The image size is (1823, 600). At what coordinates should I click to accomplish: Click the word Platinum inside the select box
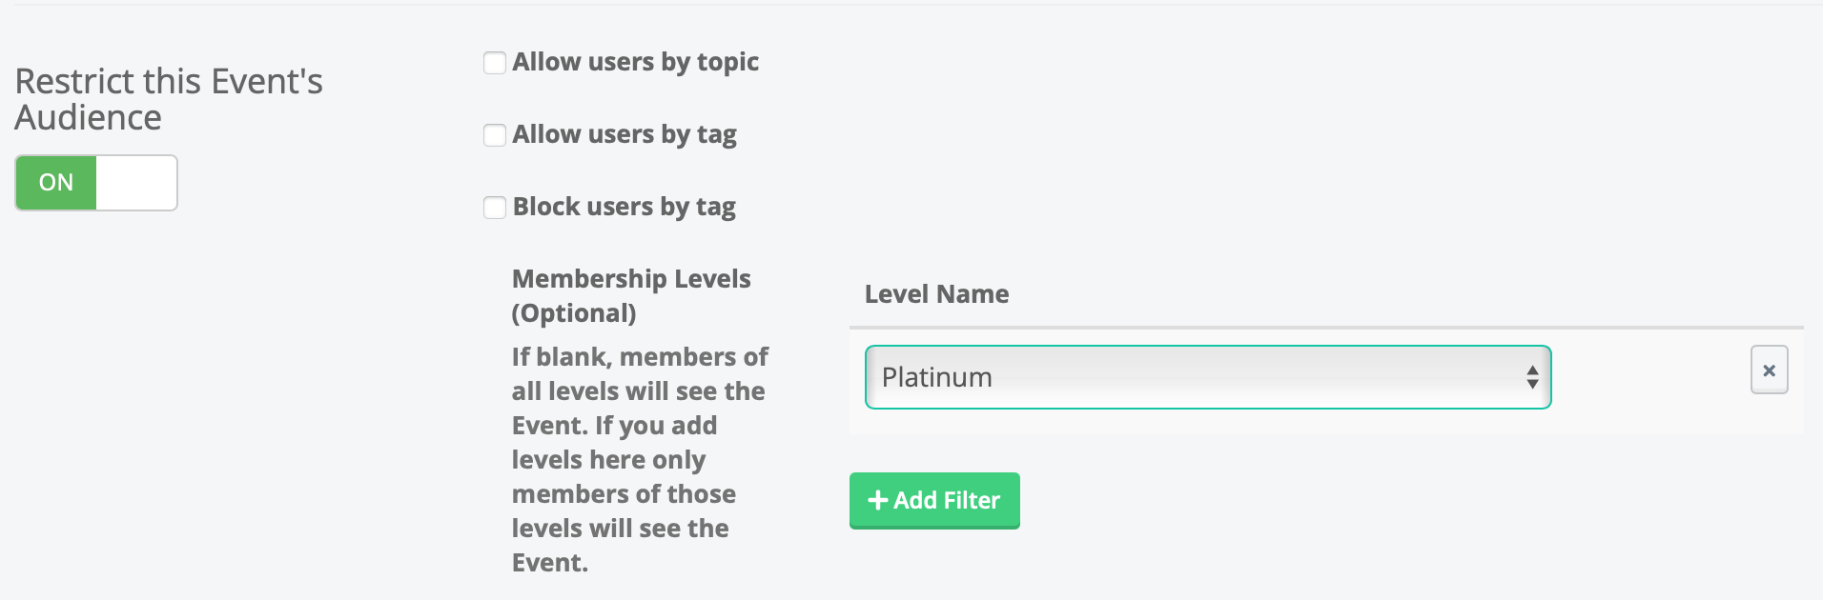936,377
